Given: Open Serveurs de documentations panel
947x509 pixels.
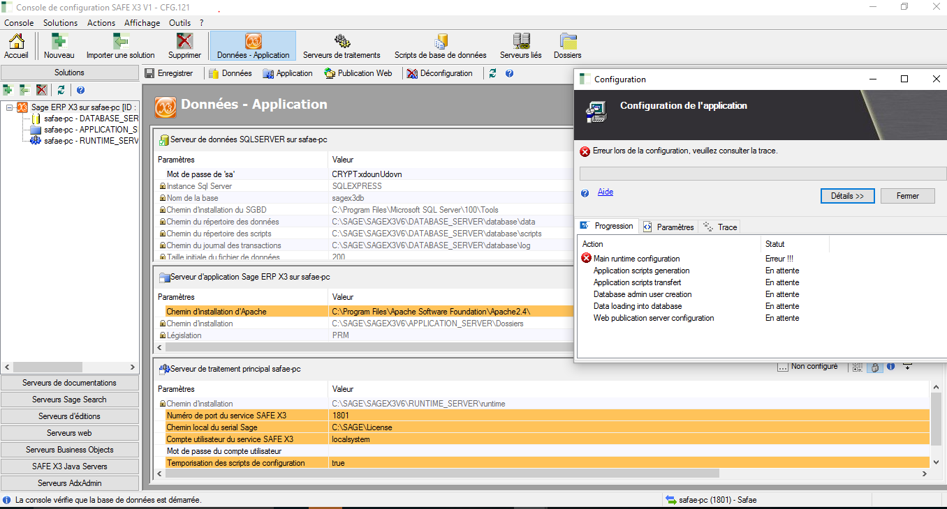Looking at the screenshot, I should pos(69,383).
